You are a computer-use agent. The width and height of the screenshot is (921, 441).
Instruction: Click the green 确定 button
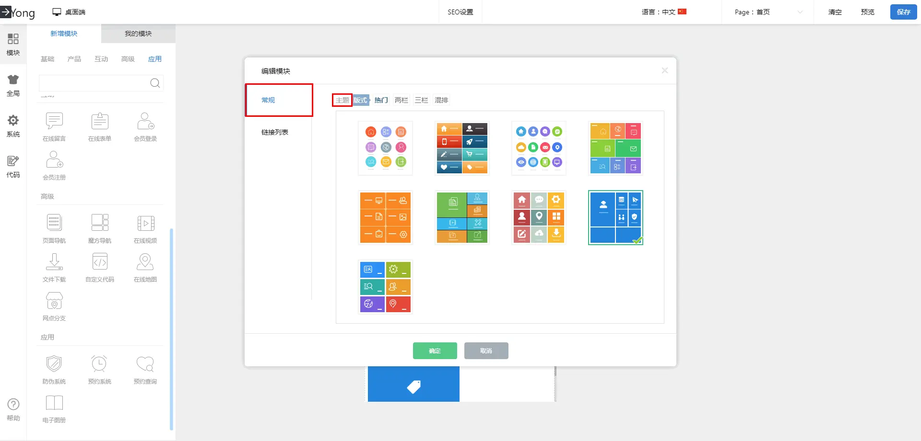[435, 351]
